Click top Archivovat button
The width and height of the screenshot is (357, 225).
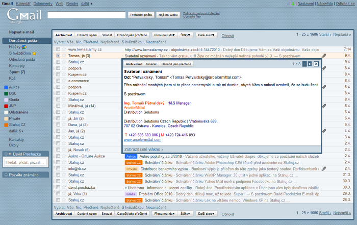pyautogui.click(x=64, y=35)
